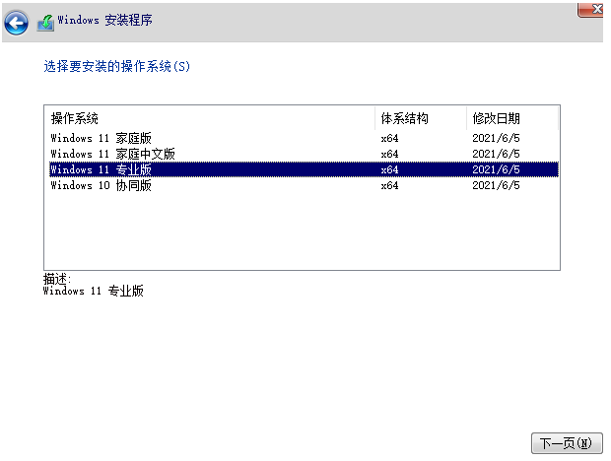This screenshot has width=611, height=461.
Task: Click the empty area inside the OS list
Action: [296, 231]
